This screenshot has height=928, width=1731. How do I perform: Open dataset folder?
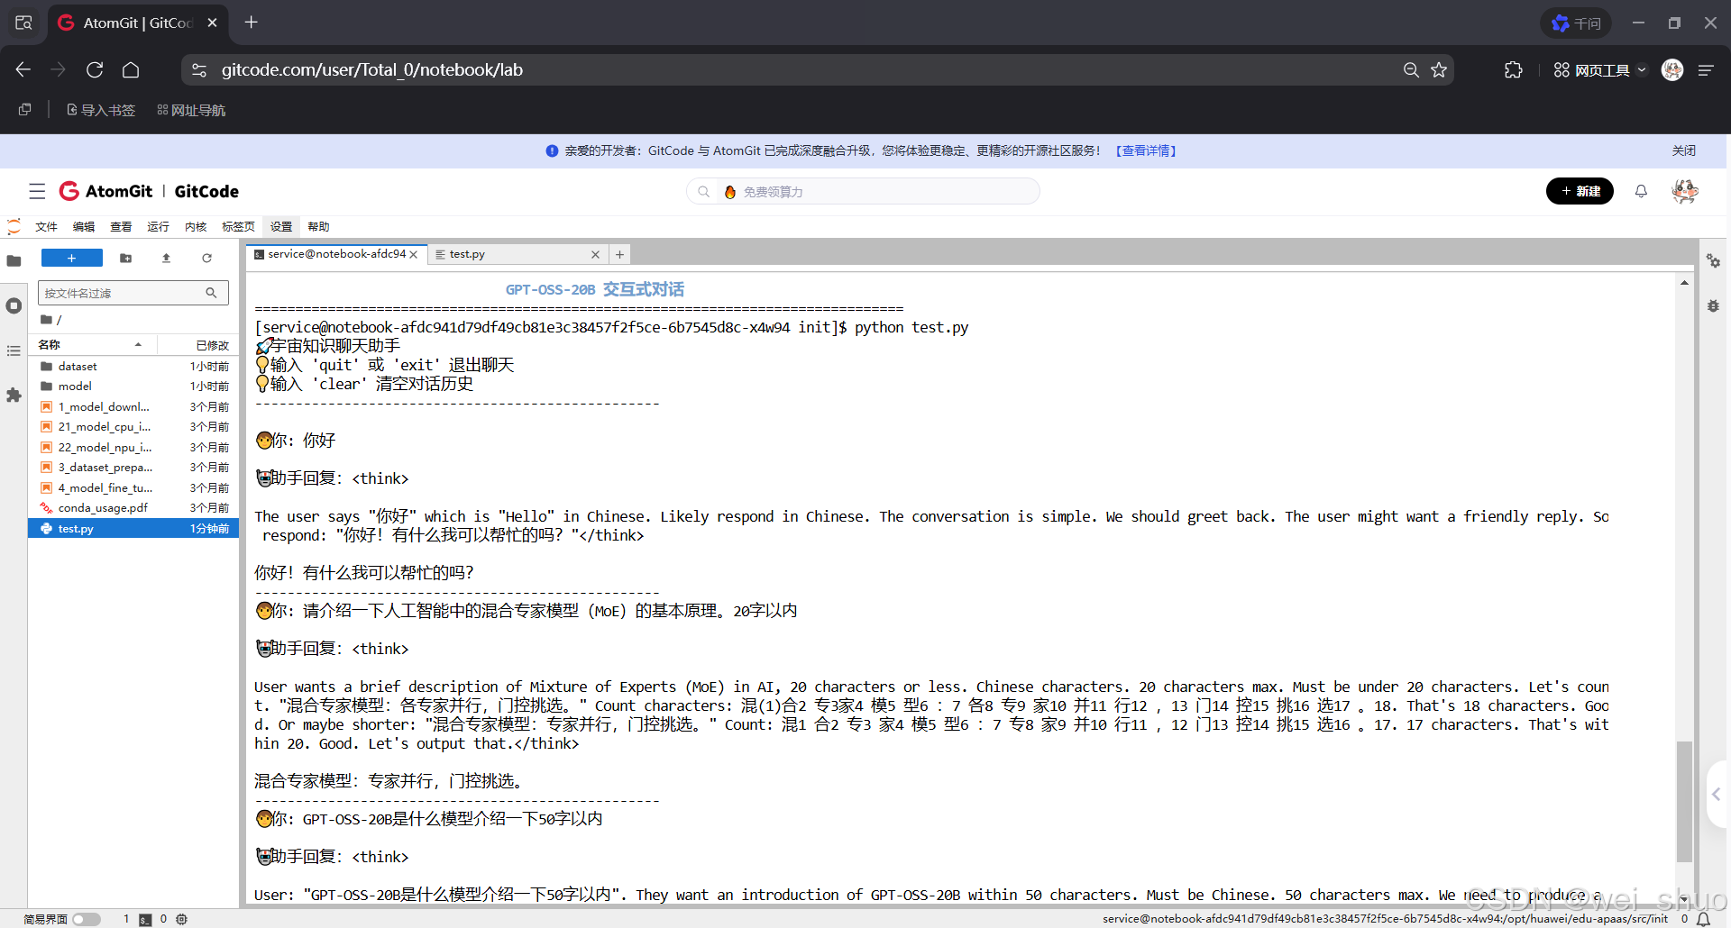(133, 367)
